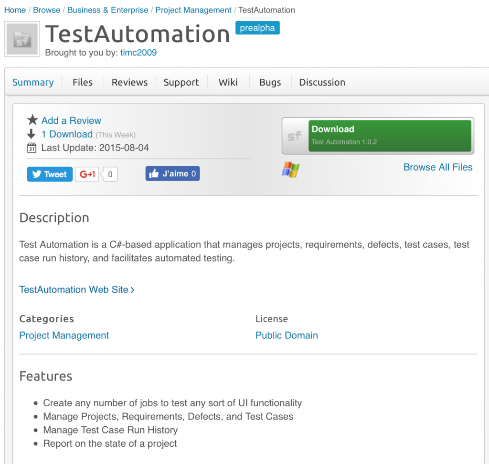The height and width of the screenshot is (464, 489).
Task: Open the Bugs tab
Action: [x=270, y=82]
